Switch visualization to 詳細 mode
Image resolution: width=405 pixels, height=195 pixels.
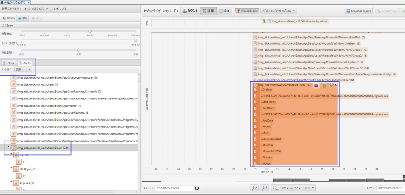click(x=208, y=11)
